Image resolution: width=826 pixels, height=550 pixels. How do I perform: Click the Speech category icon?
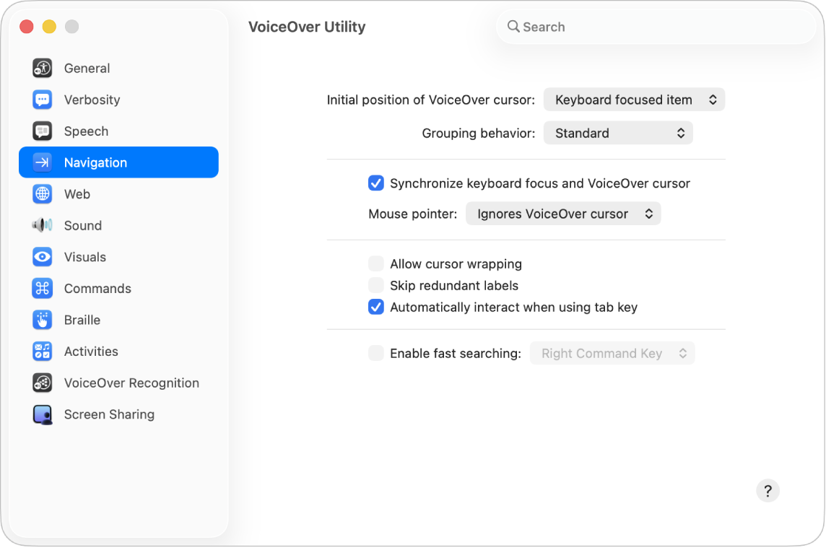[x=42, y=131]
